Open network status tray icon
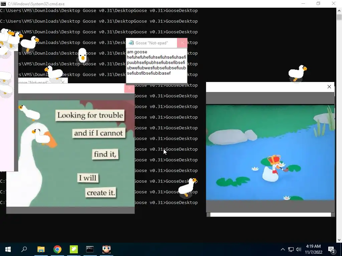 pyautogui.click(x=291, y=249)
